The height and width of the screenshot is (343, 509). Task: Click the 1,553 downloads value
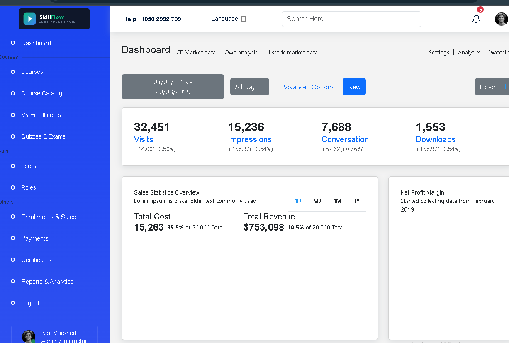[x=431, y=127]
